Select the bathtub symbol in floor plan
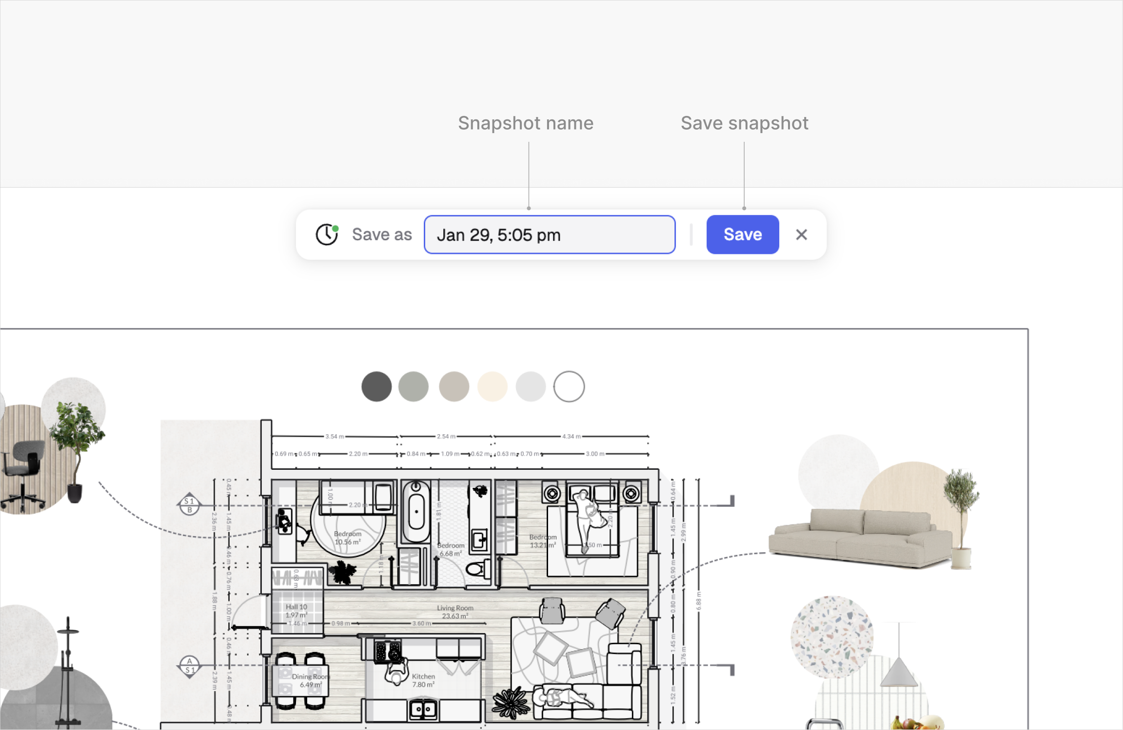The width and height of the screenshot is (1123, 730). point(416,512)
